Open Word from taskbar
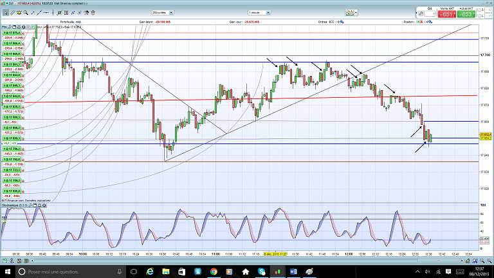This screenshot has width=494, height=278. click(293, 272)
